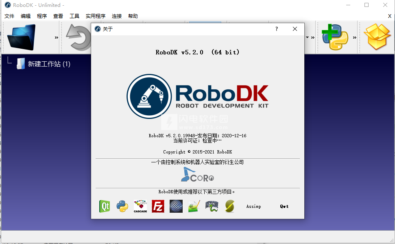395x244 pixels.
Task: Click the RoboDK v5.2.0 (64 bit) heading
Action: point(198,52)
